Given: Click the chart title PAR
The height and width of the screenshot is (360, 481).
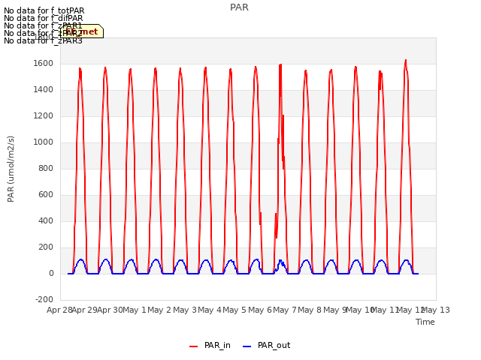Looking at the screenshot, I should (x=239, y=7).
